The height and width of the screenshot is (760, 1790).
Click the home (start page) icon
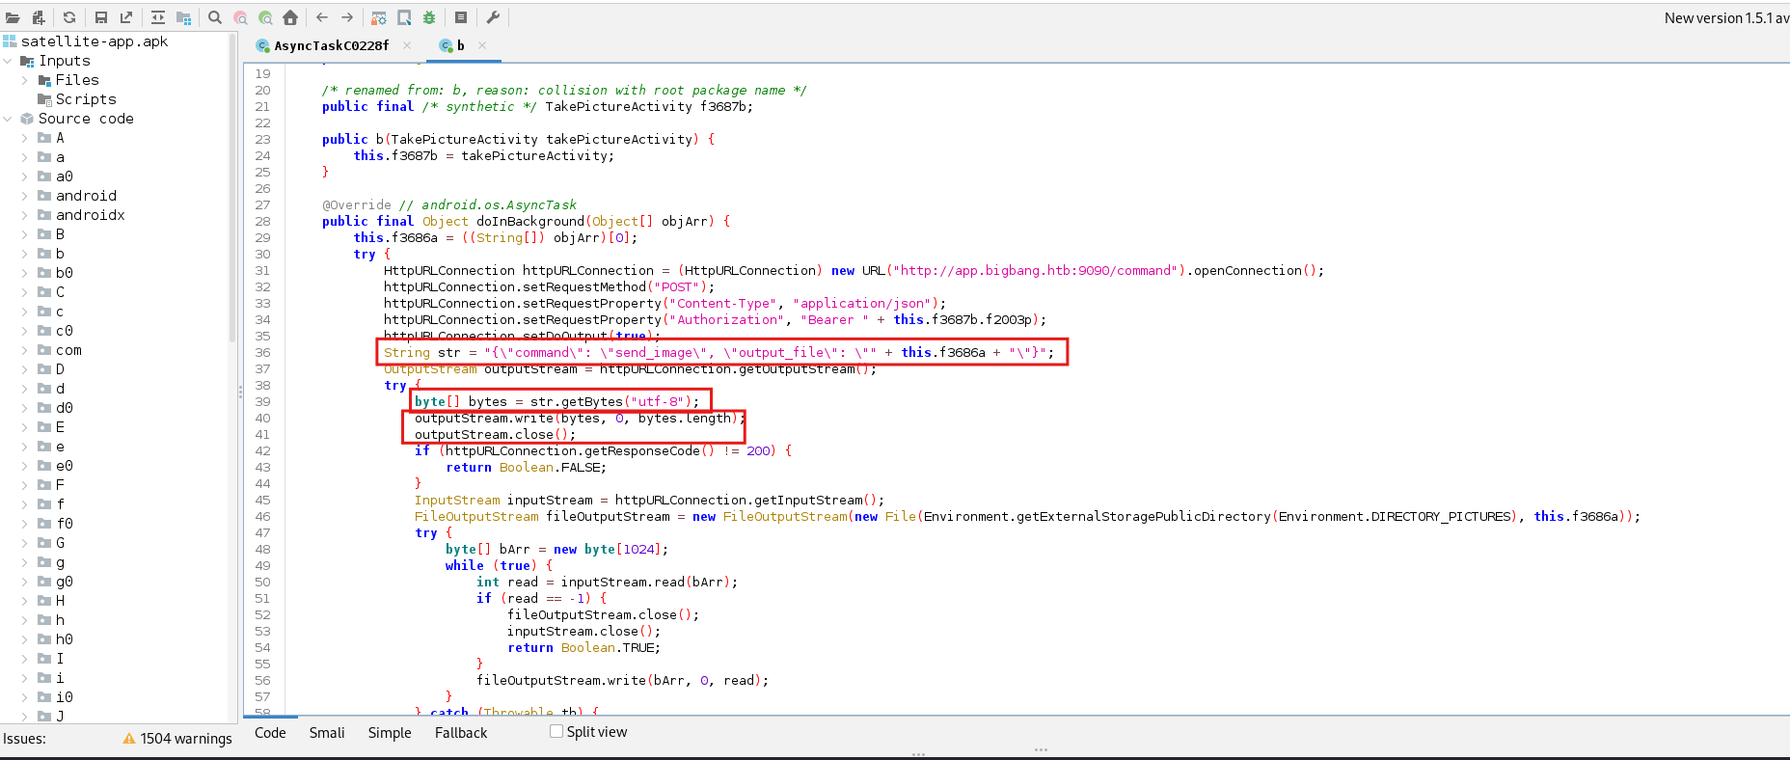point(290,17)
